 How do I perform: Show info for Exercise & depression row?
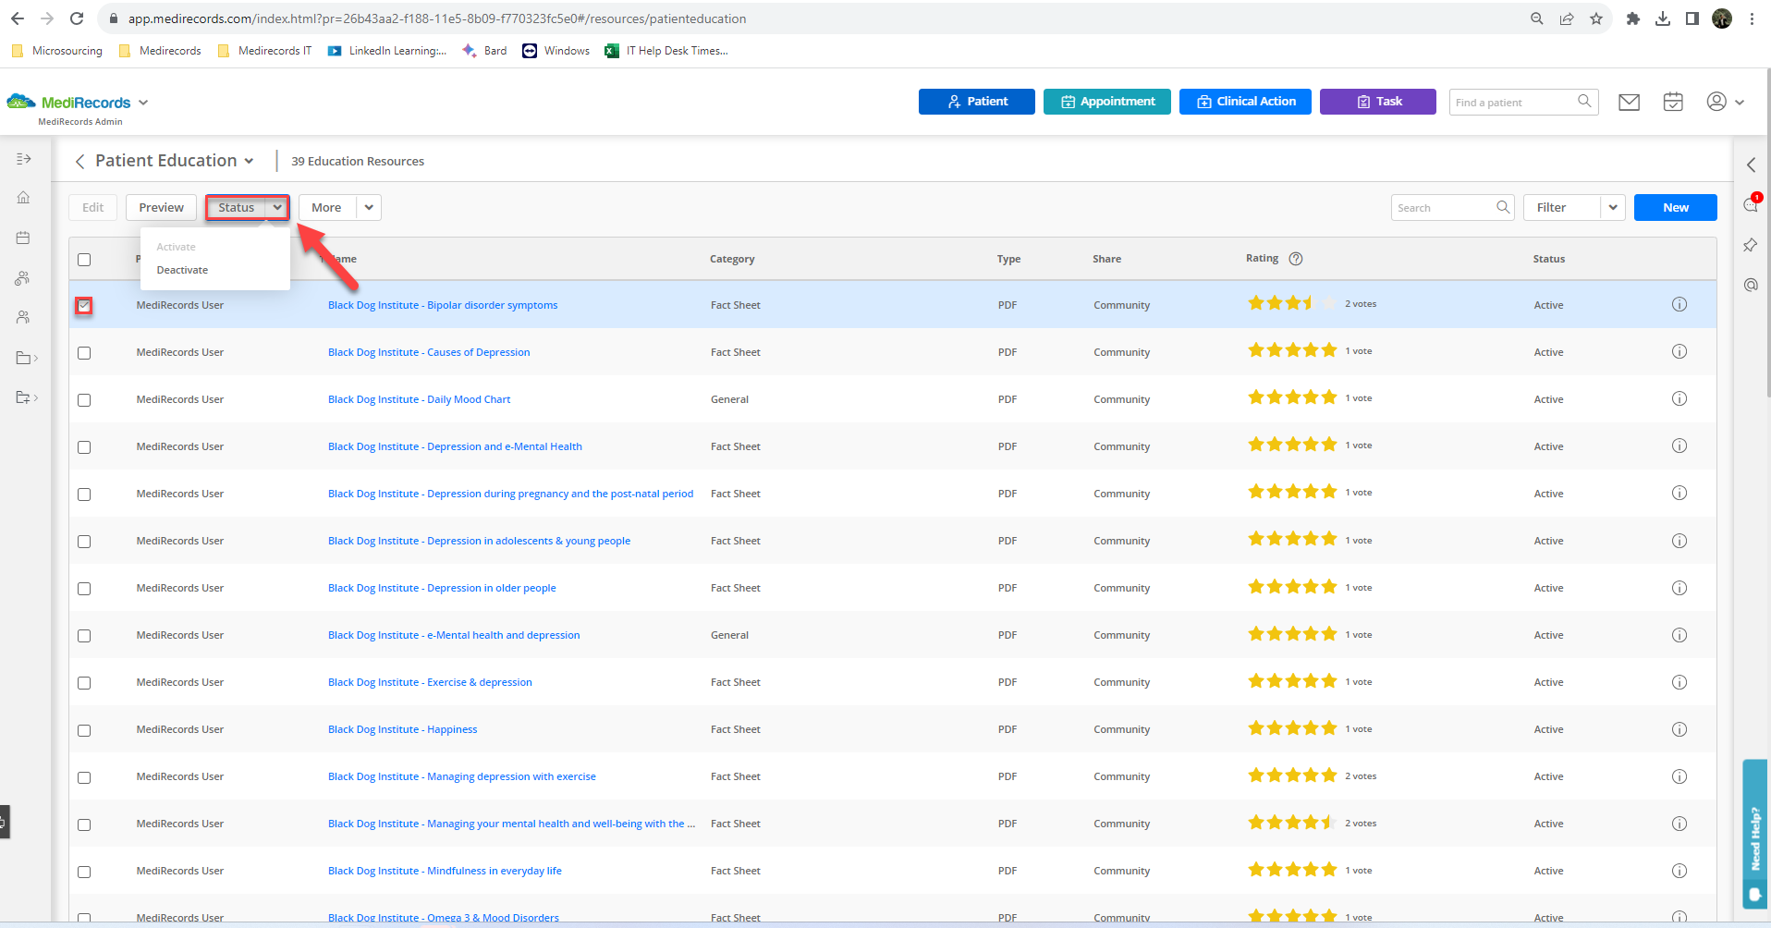[x=1679, y=682]
